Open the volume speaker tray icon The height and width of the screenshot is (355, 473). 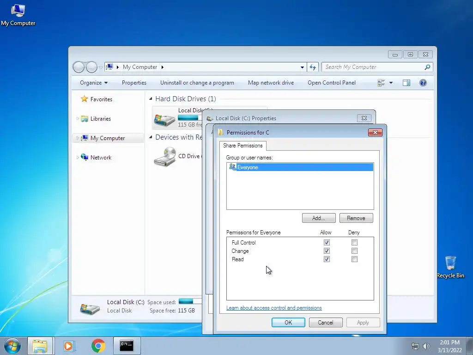(x=426, y=346)
